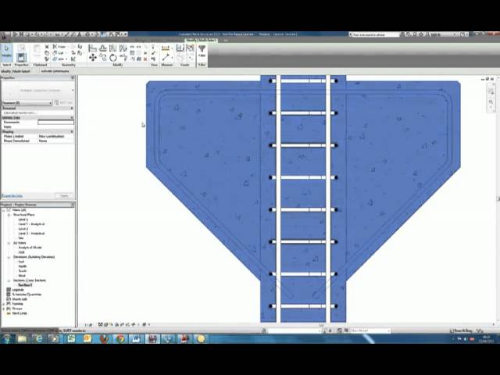The width and height of the screenshot is (500, 375).
Task: Collapse the 3D Views tree node
Action: pyautogui.click(x=9, y=243)
